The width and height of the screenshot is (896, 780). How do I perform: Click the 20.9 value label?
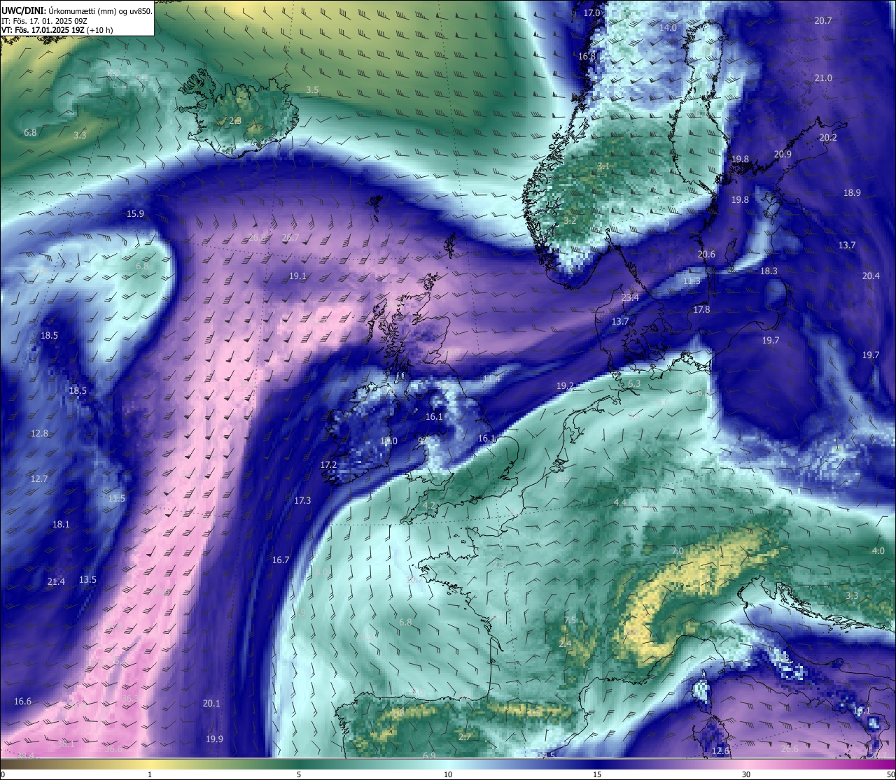point(783,154)
